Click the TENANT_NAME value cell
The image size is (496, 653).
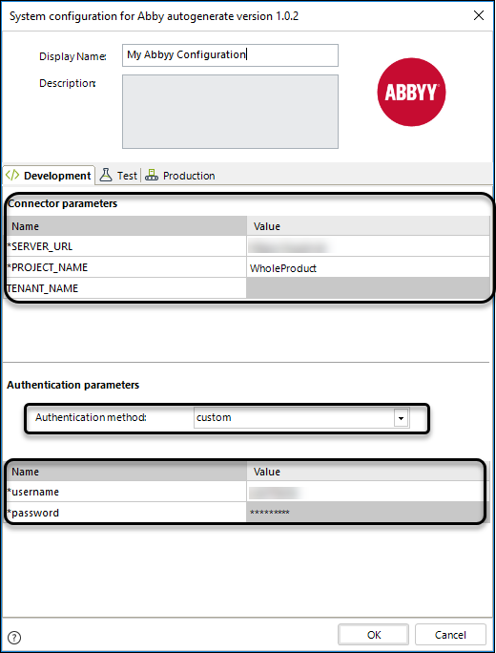click(x=368, y=288)
